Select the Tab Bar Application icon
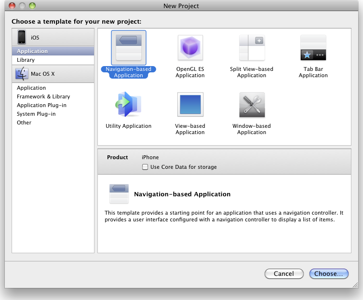Screen dimensions: 363x300 (313, 47)
